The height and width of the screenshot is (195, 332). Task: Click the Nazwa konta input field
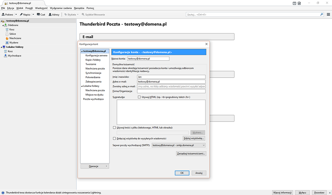click(x=148, y=59)
